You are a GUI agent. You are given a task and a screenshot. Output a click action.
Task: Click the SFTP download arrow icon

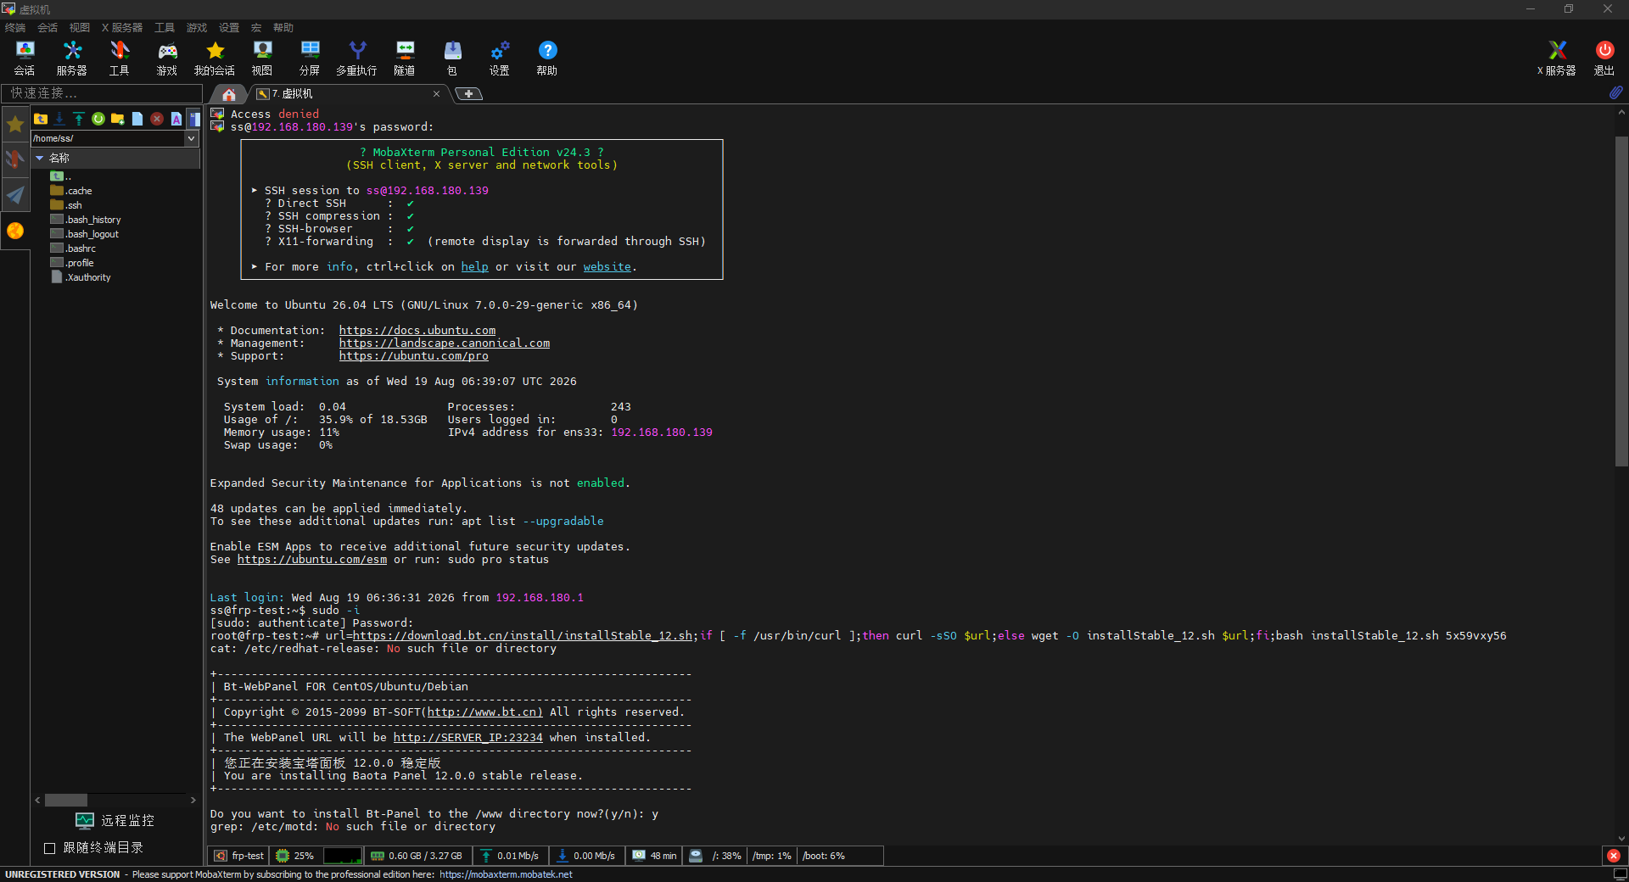pyautogui.click(x=59, y=119)
